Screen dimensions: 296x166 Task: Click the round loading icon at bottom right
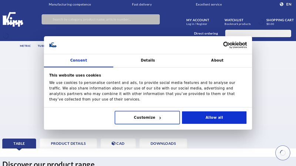(283, 153)
